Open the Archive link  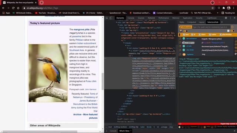(x=77, y=115)
